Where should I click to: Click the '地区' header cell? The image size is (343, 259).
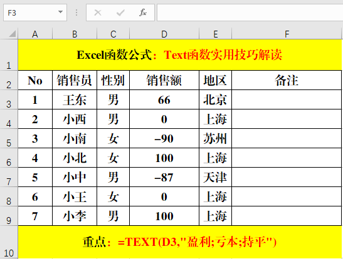[x=216, y=80]
